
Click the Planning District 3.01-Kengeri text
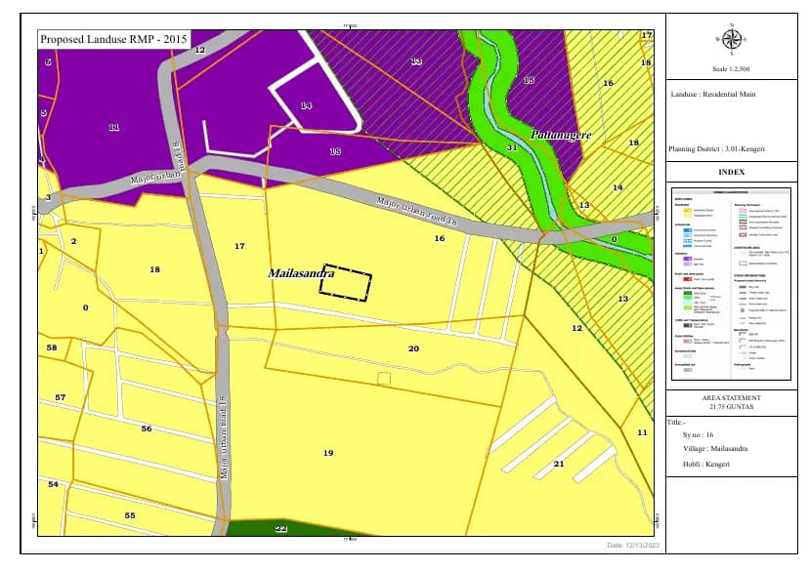716,149
